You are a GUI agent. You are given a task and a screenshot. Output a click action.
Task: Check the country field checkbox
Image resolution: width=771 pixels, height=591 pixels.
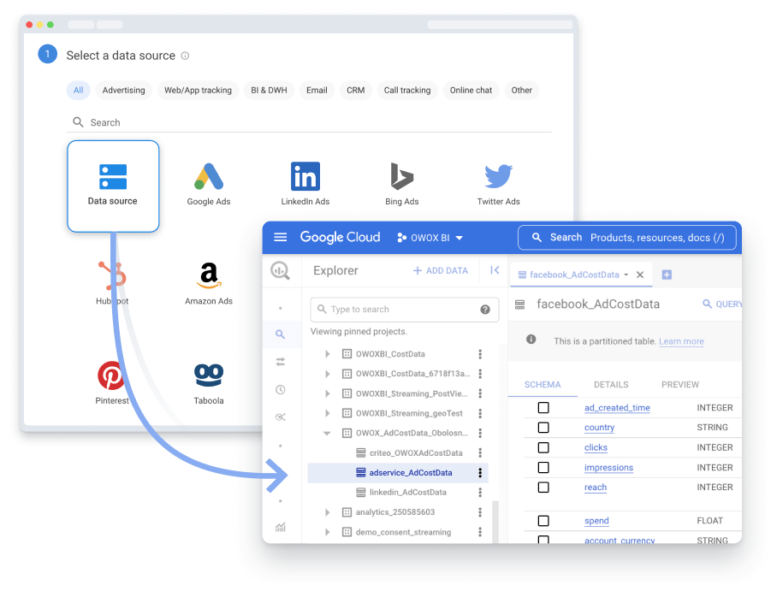click(543, 428)
